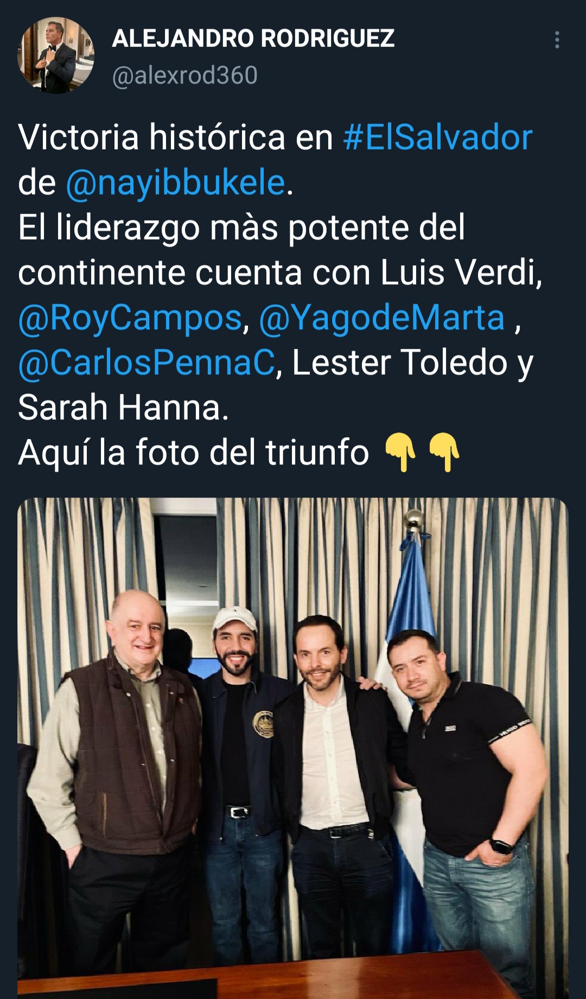This screenshot has height=999, width=586.
Task: Open the #ElSalvador hashtag
Action: pyautogui.click(x=438, y=137)
